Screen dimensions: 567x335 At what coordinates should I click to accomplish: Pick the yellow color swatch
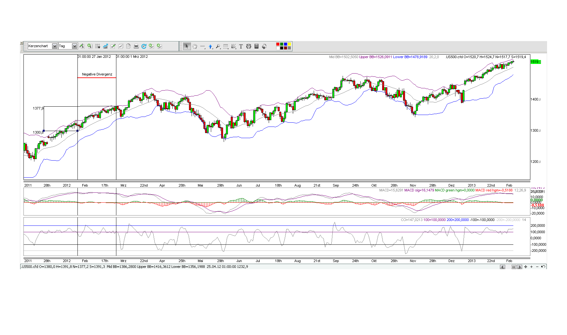point(290,44)
